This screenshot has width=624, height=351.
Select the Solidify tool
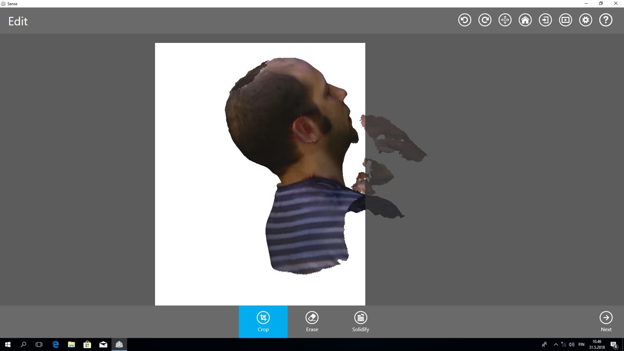pos(360,321)
